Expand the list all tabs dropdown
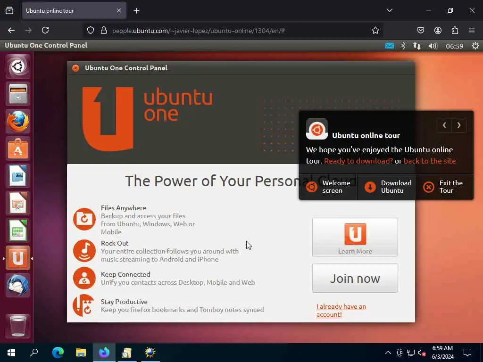This screenshot has height=362, width=483. pos(389,10)
